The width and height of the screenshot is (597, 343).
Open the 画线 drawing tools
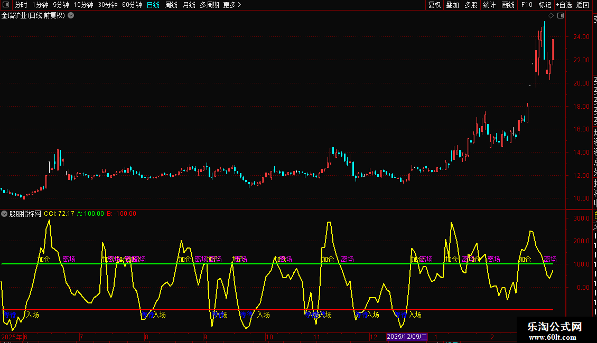pos(508,5)
